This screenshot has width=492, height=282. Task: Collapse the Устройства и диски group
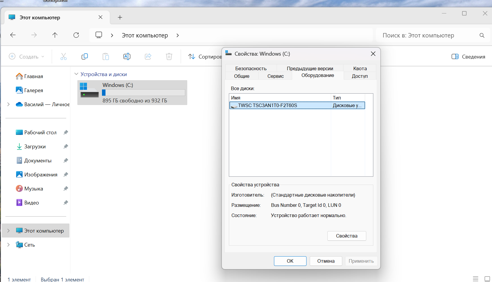76,74
